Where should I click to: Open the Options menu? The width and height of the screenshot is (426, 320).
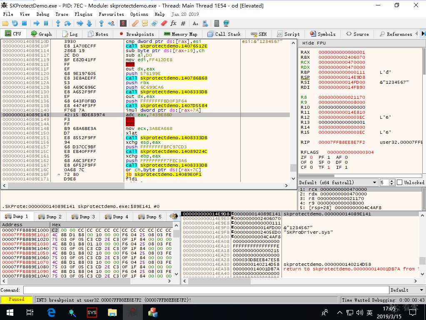point(139,14)
